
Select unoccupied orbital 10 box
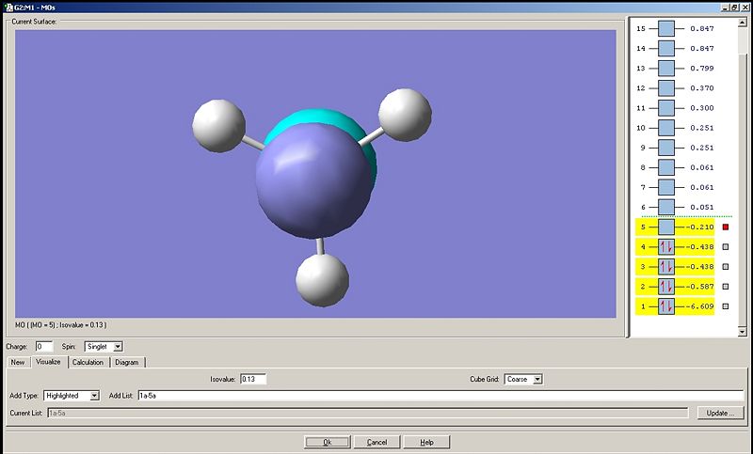666,127
